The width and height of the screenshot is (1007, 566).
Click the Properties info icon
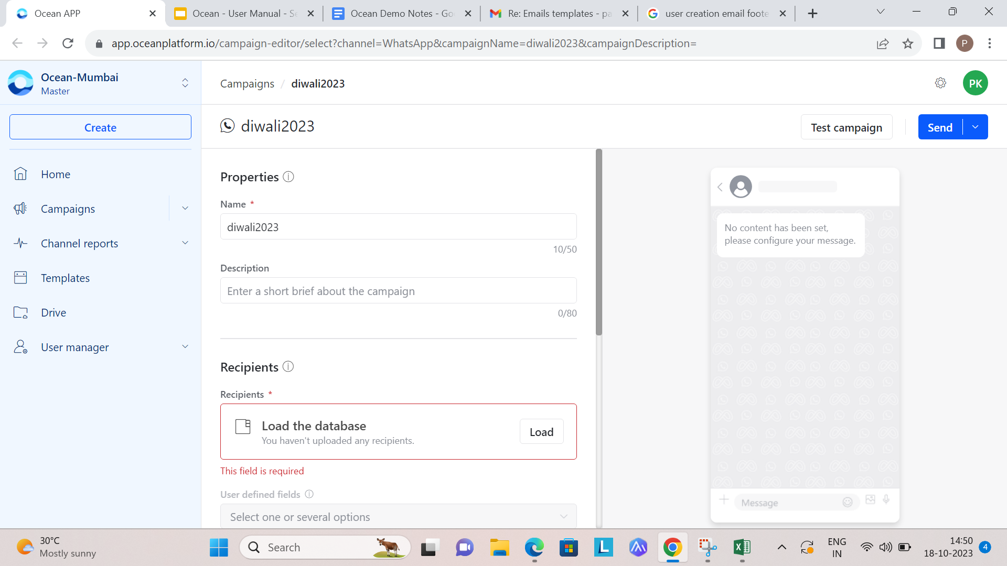click(x=288, y=177)
